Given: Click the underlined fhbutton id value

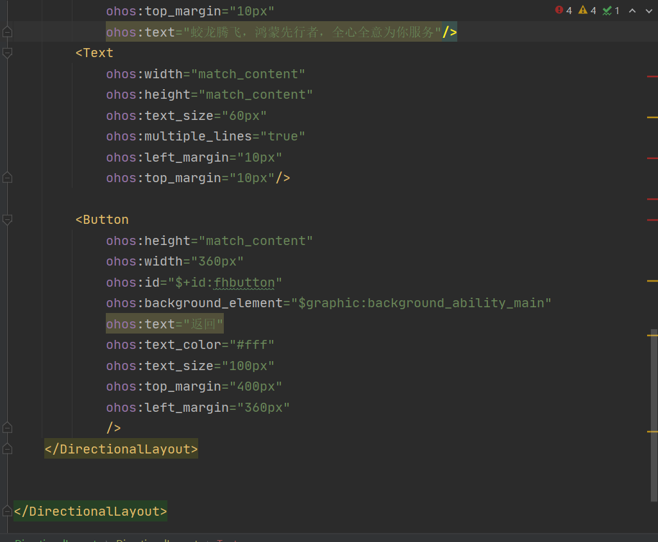Looking at the screenshot, I should tap(244, 282).
